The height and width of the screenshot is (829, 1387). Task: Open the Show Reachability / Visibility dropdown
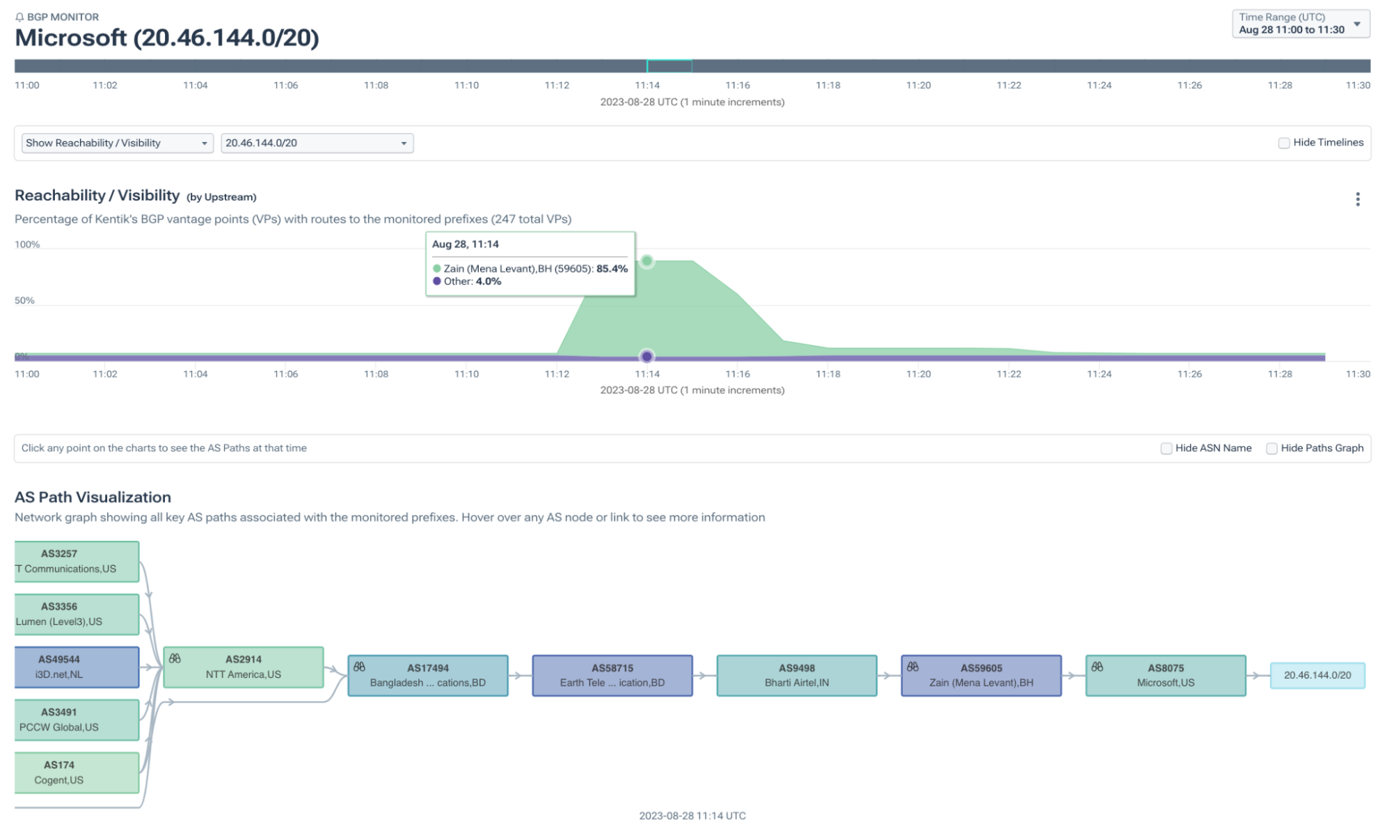[117, 143]
